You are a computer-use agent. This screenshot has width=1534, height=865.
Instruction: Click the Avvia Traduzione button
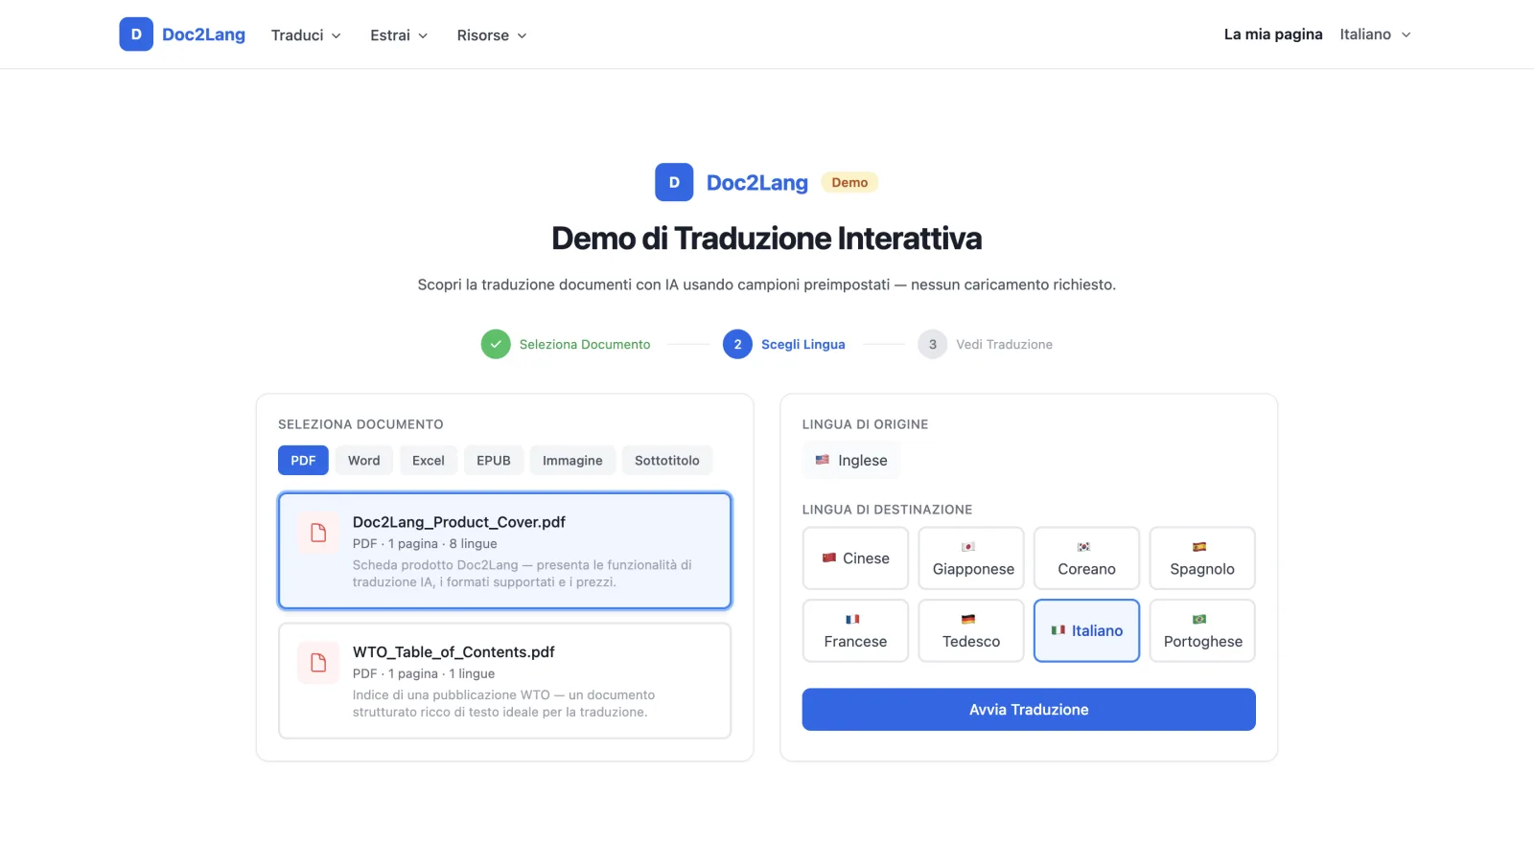[1029, 710]
